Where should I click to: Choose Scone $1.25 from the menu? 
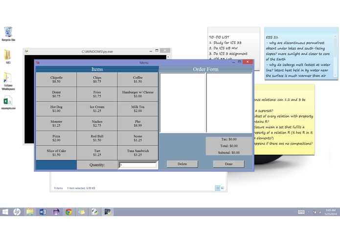[137, 139]
